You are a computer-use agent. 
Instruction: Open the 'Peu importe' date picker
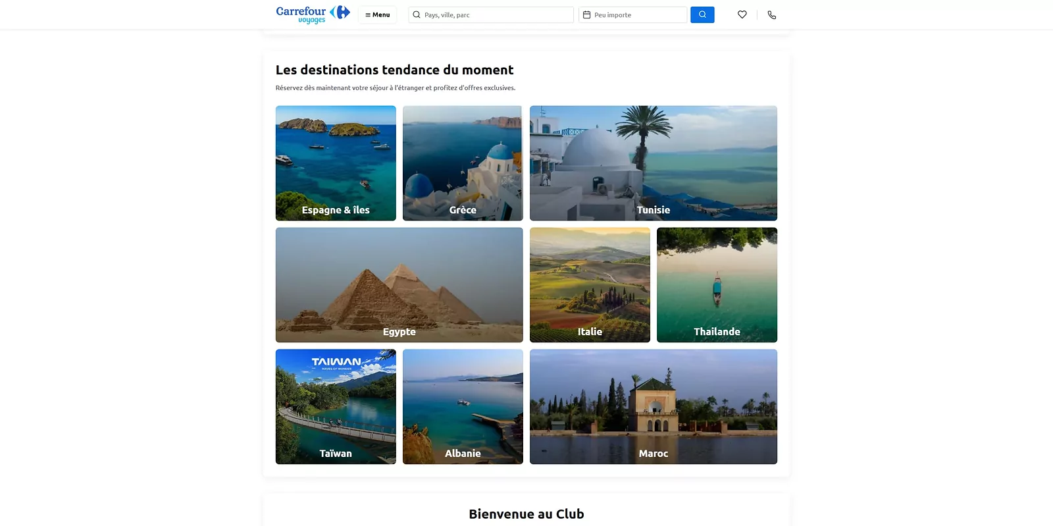point(632,14)
